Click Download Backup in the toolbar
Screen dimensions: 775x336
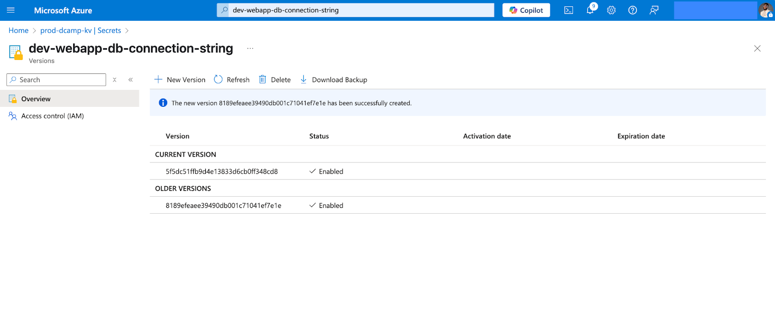tap(334, 80)
